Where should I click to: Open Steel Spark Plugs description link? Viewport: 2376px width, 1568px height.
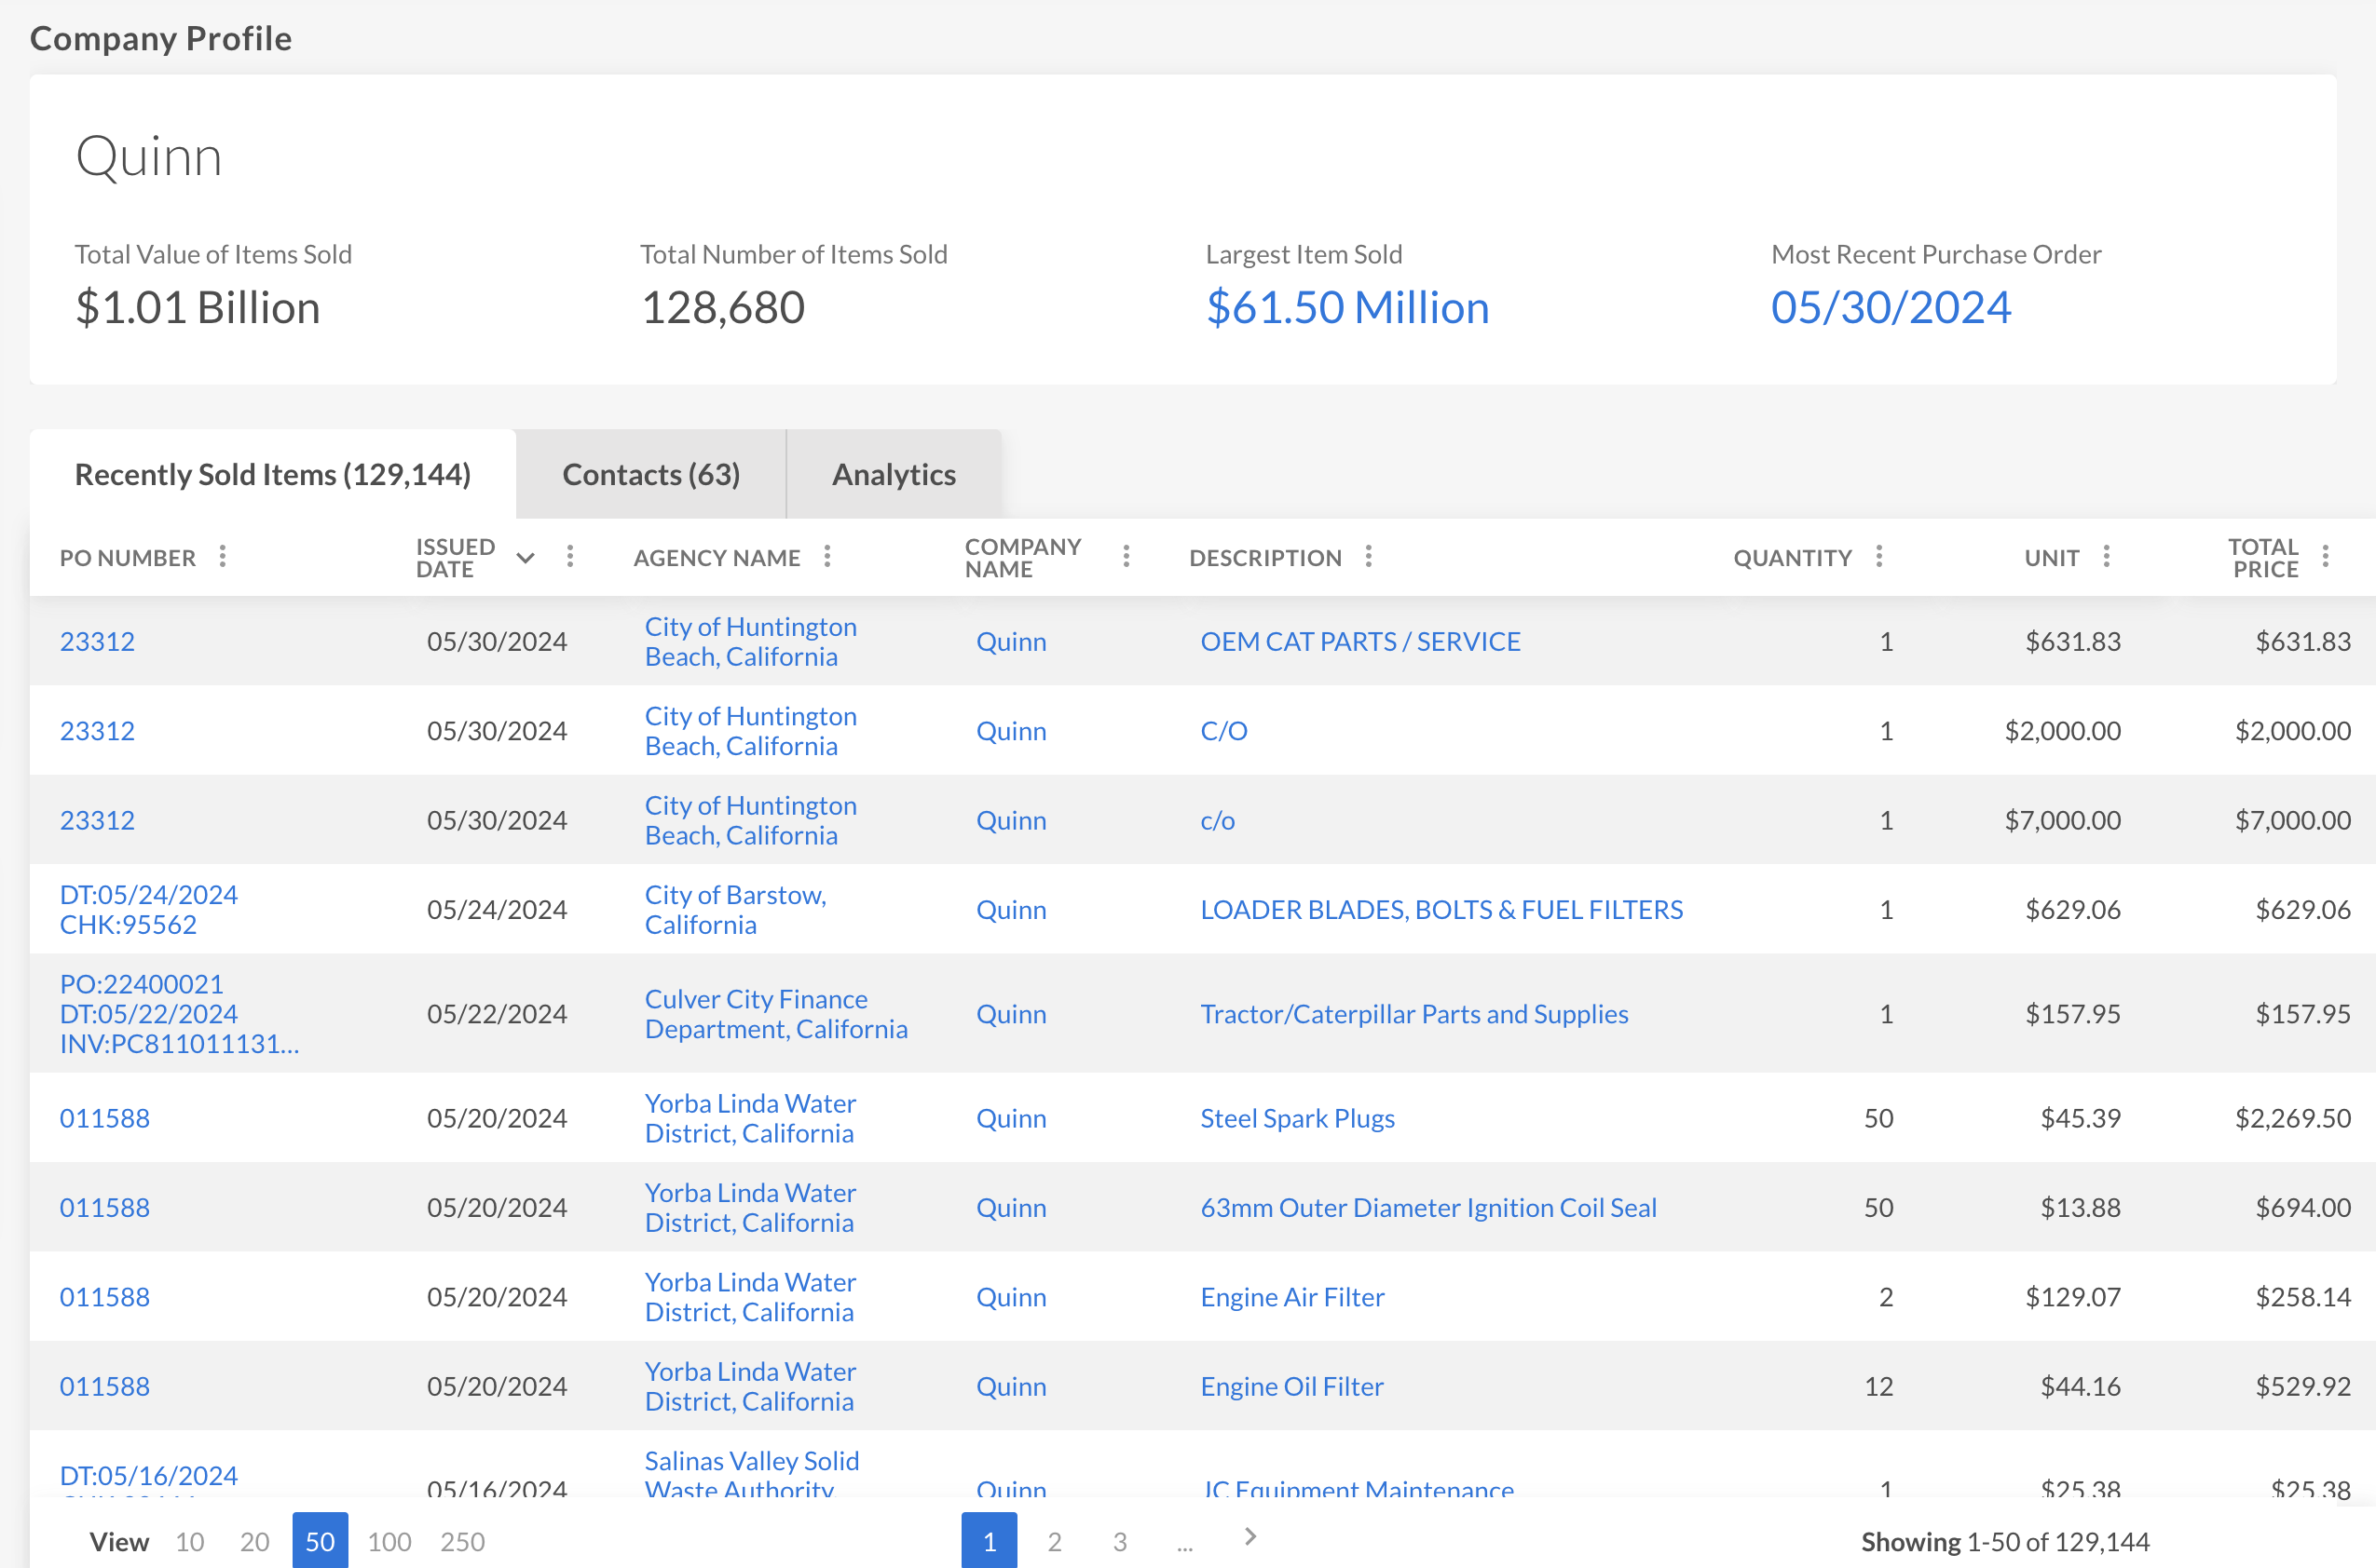(x=1296, y=1118)
